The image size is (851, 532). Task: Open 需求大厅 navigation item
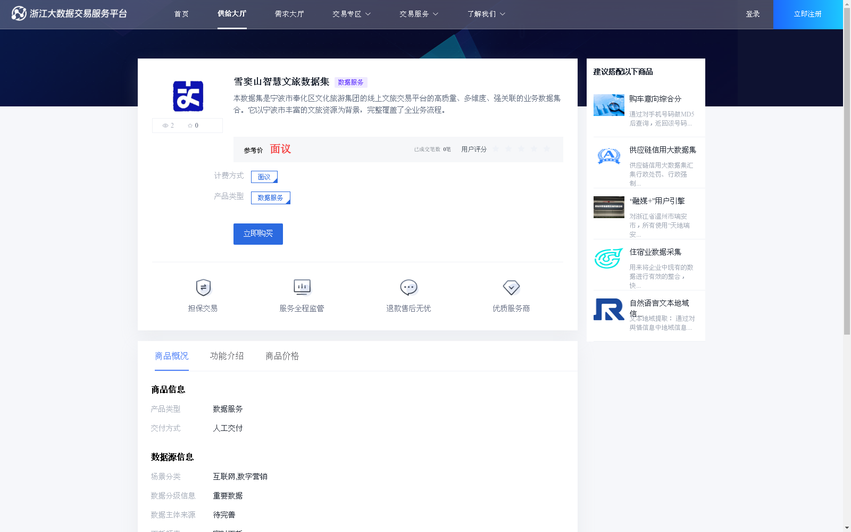click(x=289, y=14)
